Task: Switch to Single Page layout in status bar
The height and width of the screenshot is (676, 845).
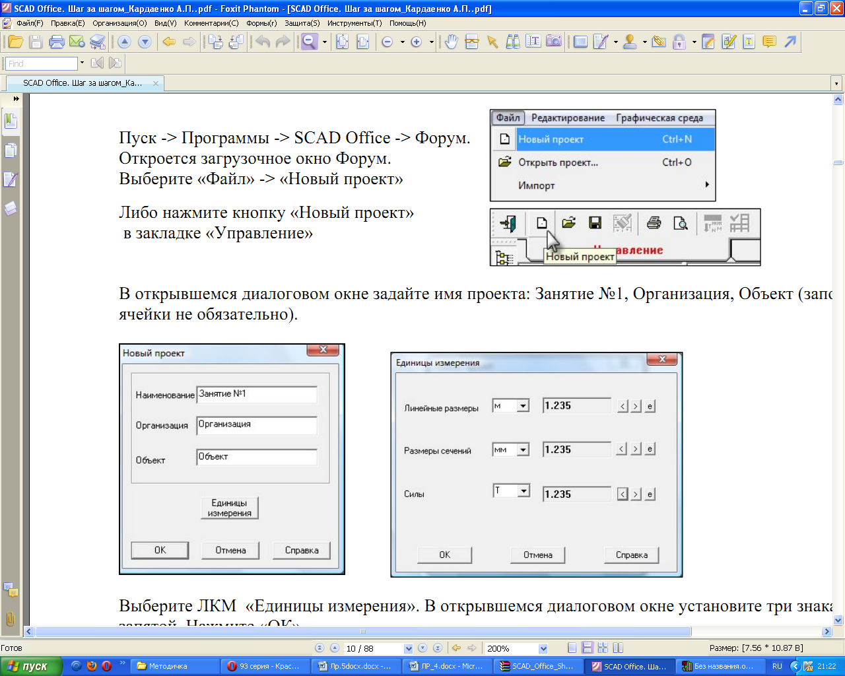Action: 572,648
